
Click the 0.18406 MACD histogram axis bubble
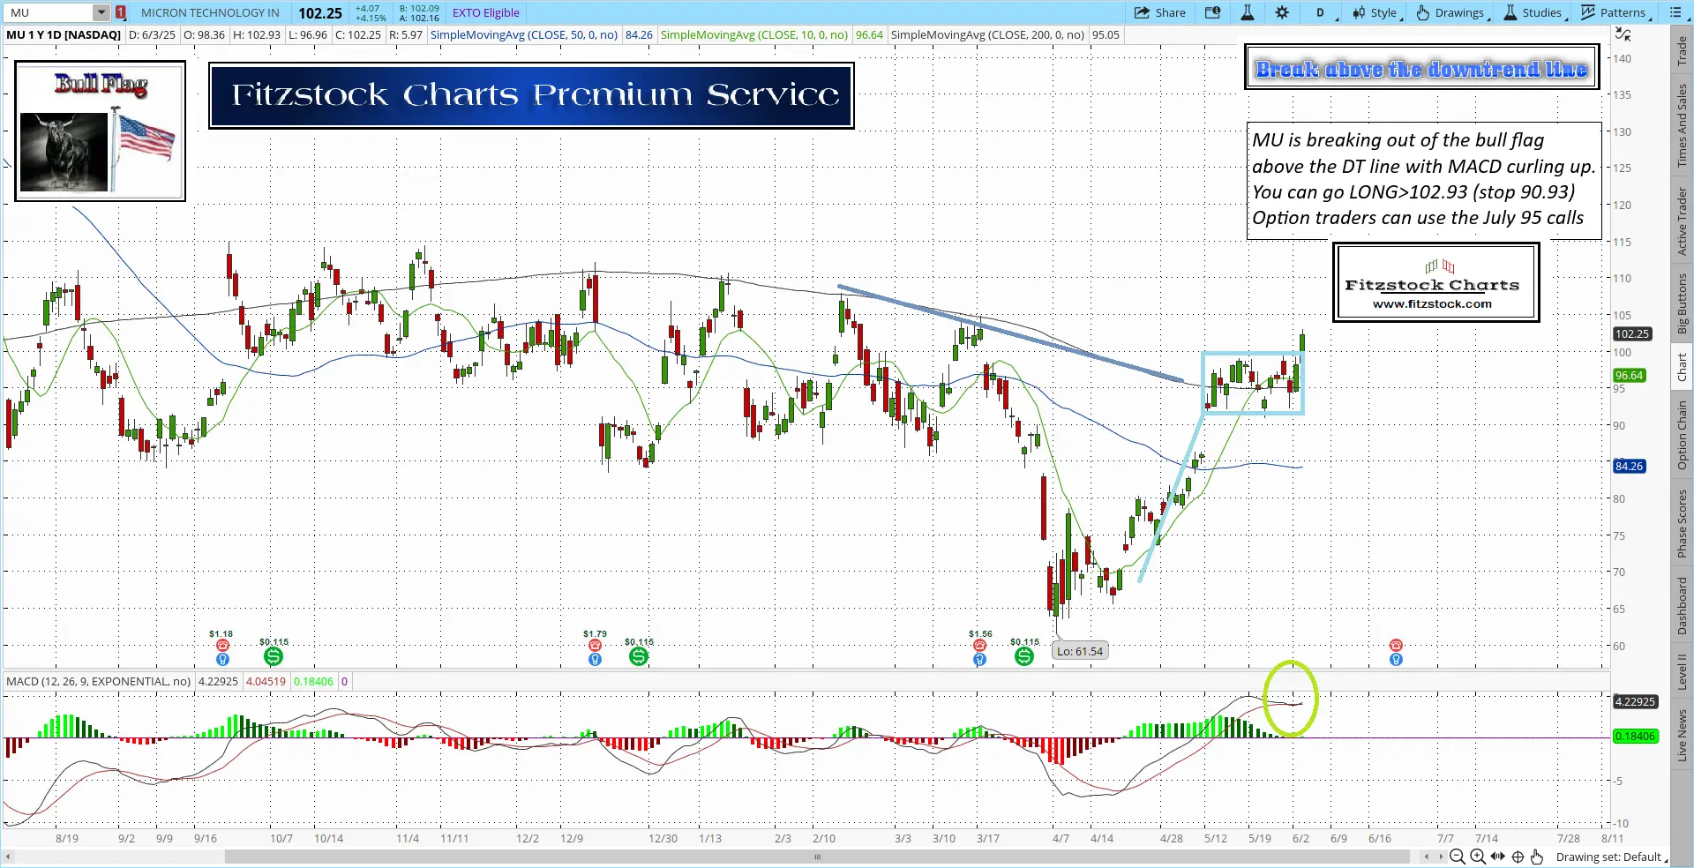click(x=1635, y=736)
